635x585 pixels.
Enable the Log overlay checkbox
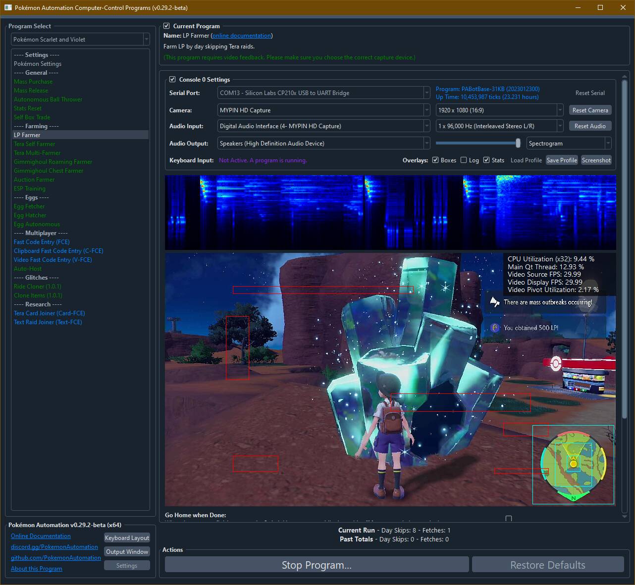coord(464,160)
